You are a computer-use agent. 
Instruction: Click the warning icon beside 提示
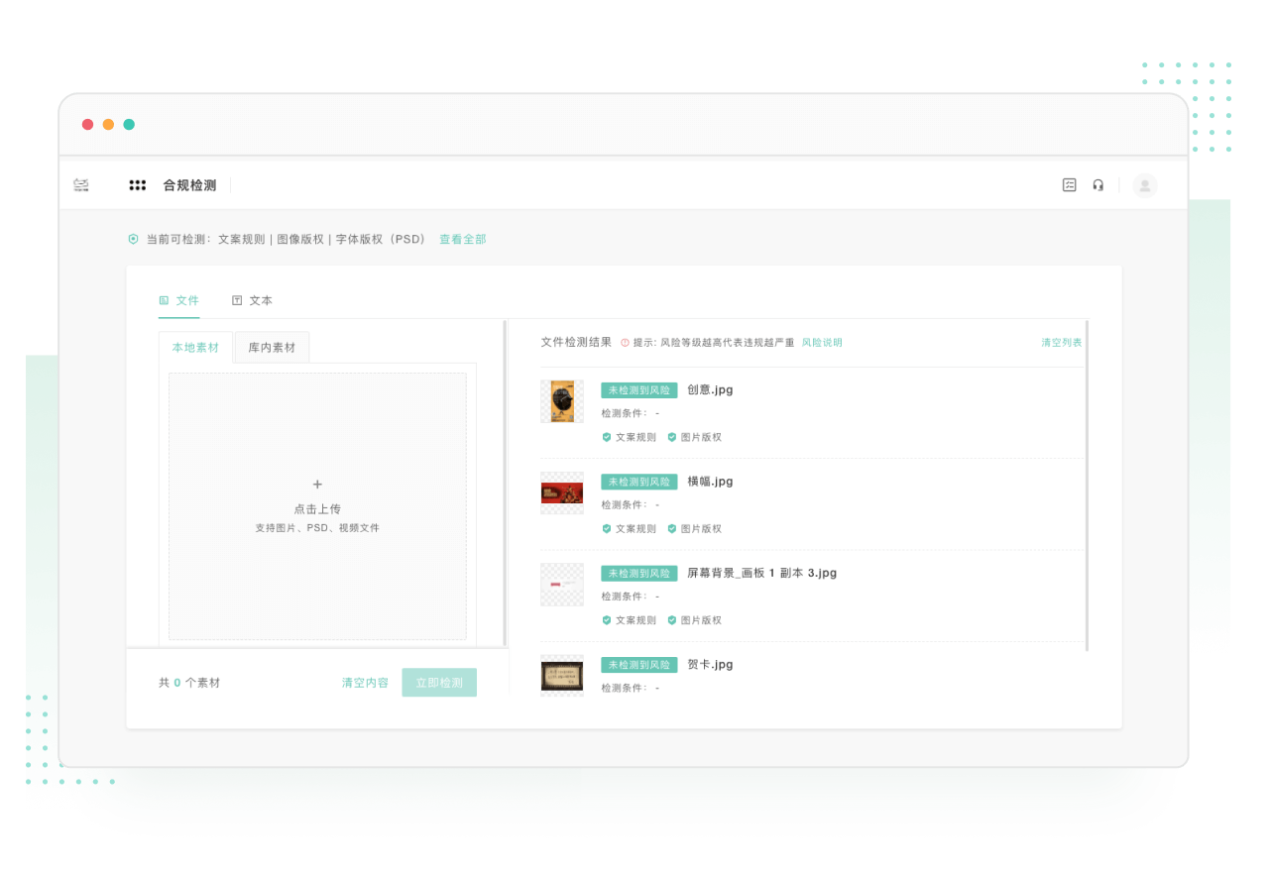tap(625, 342)
